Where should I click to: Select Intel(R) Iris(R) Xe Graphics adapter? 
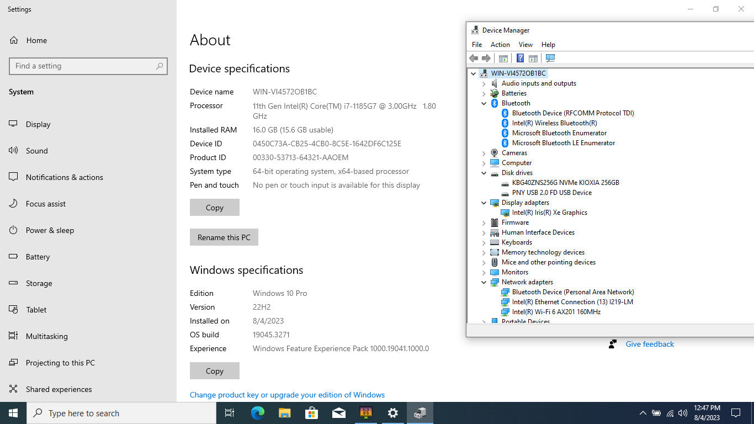pos(550,213)
